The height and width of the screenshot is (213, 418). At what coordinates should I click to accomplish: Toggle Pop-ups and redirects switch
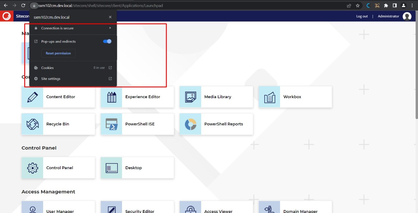click(x=107, y=41)
